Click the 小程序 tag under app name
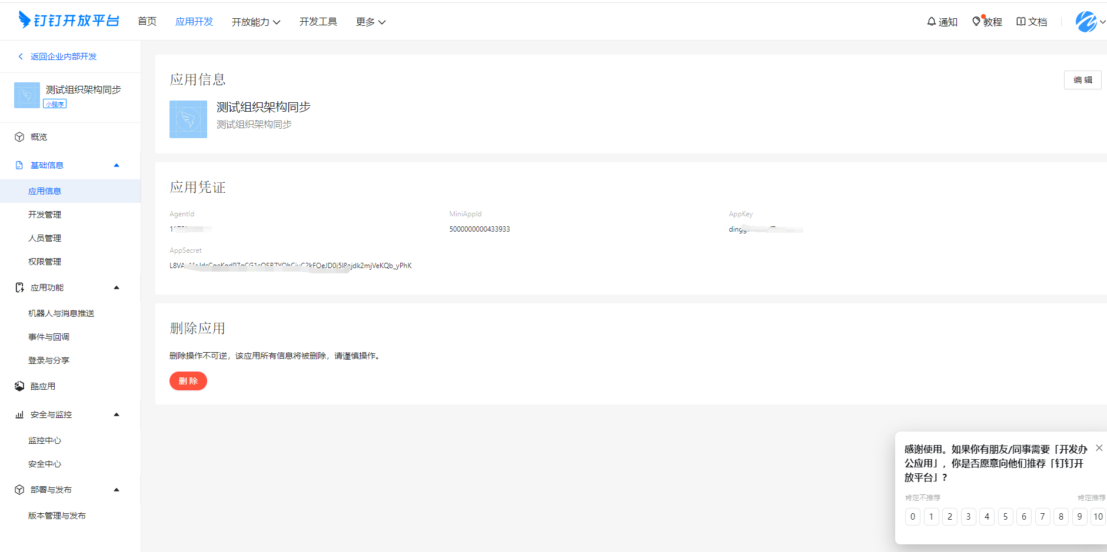 55,104
